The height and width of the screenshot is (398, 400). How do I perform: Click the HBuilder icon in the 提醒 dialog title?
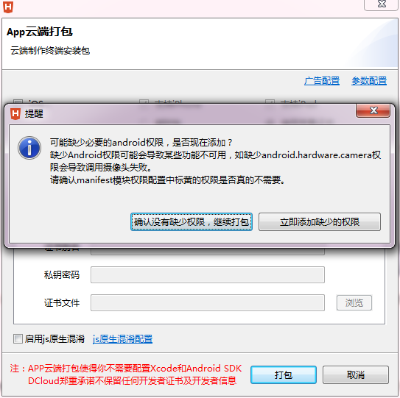(15, 113)
